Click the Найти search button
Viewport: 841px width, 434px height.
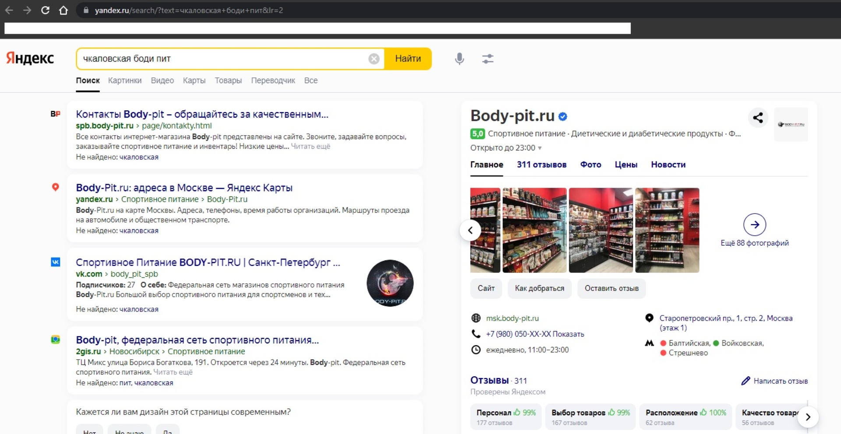(408, 59)
